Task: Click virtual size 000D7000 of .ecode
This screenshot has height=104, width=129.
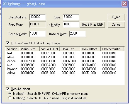Action: (28, 61)
